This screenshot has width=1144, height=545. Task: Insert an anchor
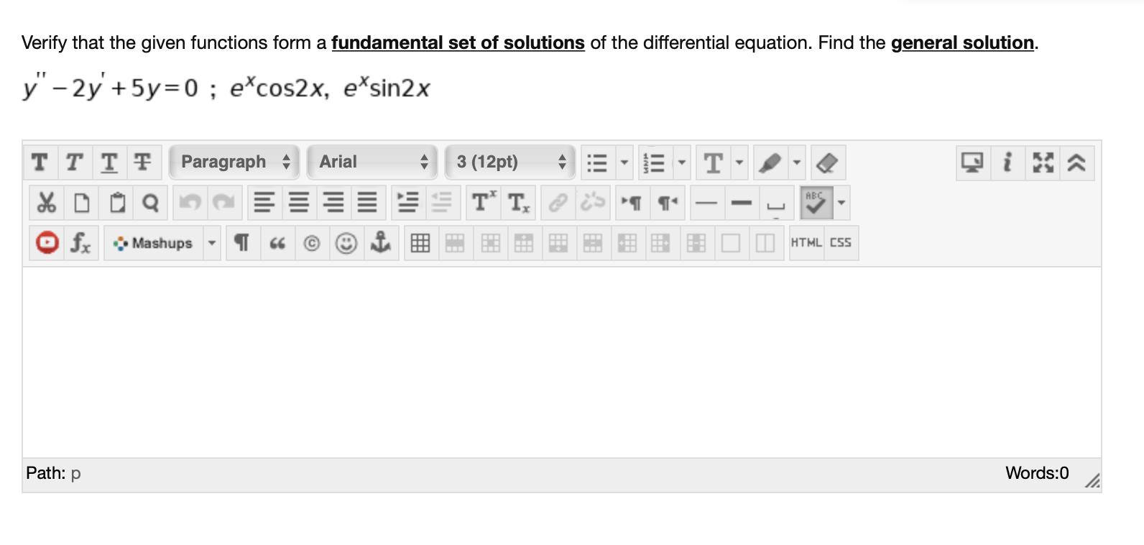click(x=382, y=243)
